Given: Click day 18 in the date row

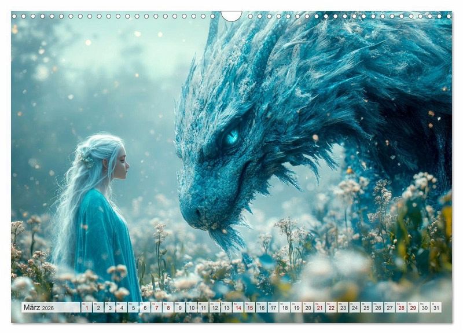Looking at the screenshot, I should (284, 307).
